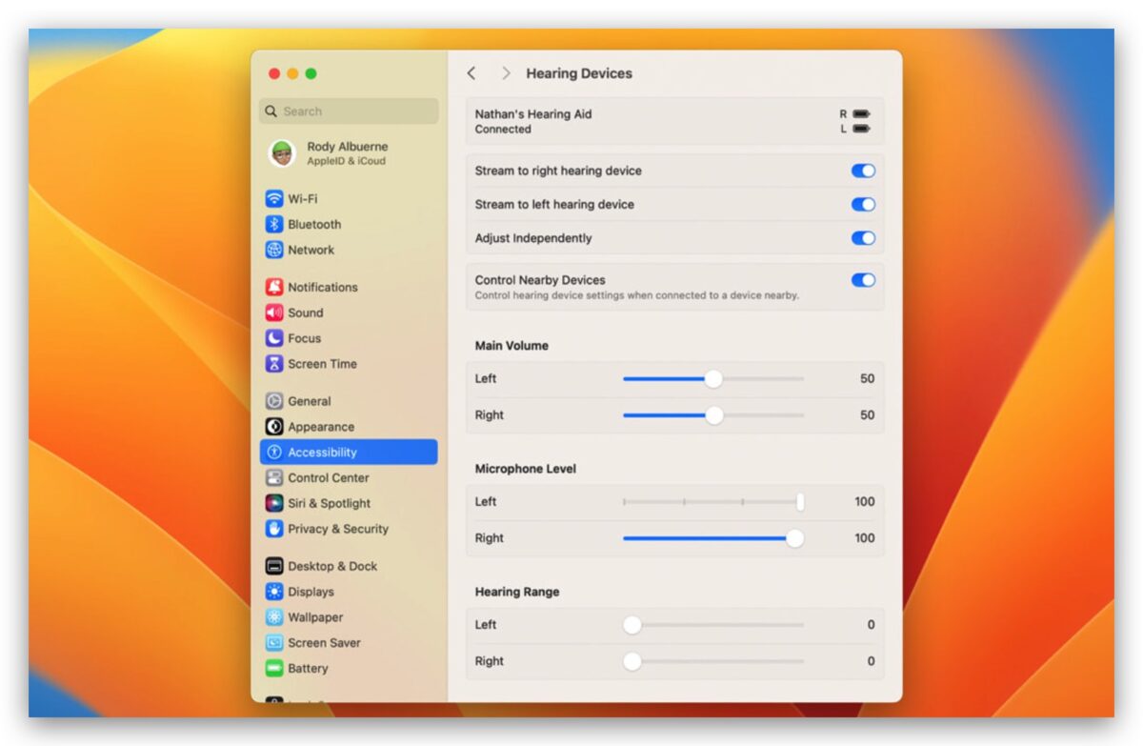Click Rody Albuerne's profile avatar
This screenshot has width=1143, height=746.
click(x=282, y=153)
